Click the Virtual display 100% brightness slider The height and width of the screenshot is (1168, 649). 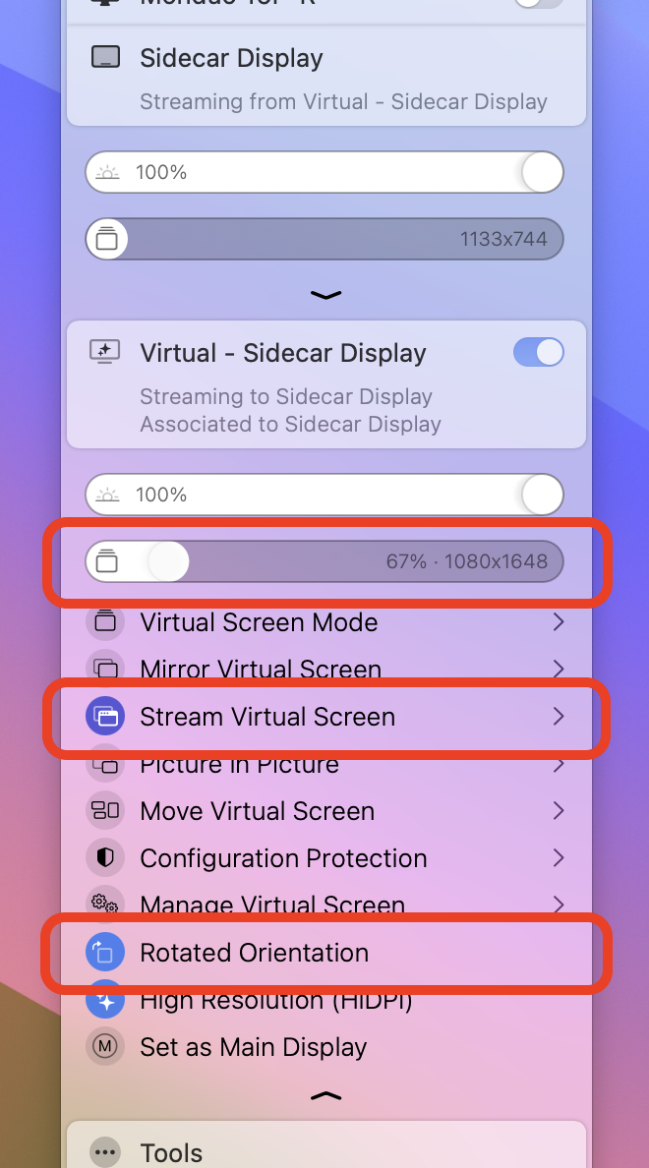pyautogui.click(x=324, y=495)
